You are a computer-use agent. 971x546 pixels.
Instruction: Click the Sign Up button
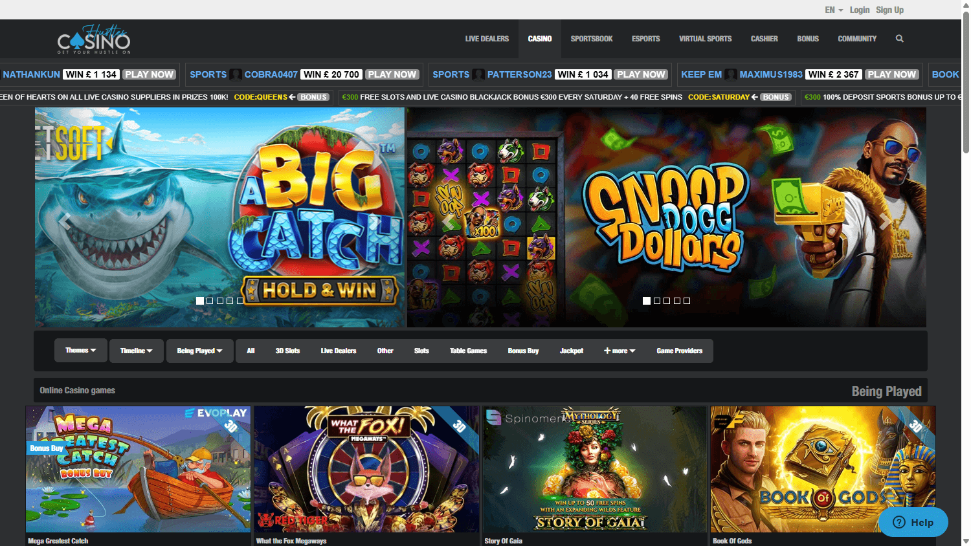(x=889, y=10)
